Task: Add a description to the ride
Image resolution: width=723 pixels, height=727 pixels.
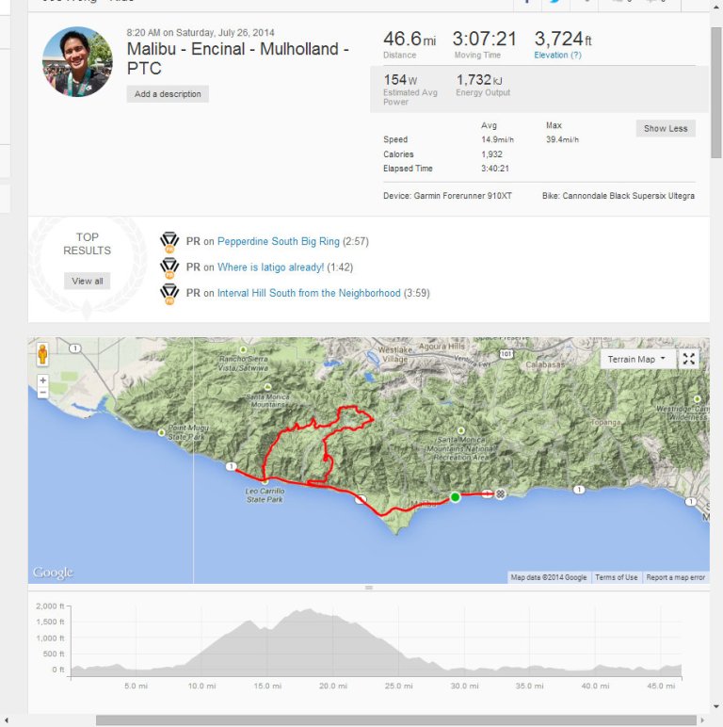Action: 168,94
